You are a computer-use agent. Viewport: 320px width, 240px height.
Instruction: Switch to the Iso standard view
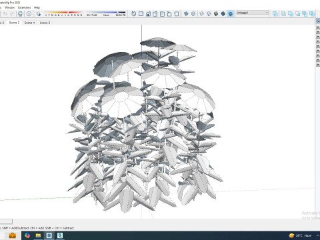134,14
